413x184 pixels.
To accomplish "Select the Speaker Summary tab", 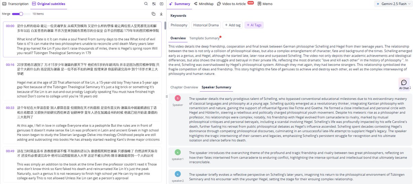I will 216,87.
